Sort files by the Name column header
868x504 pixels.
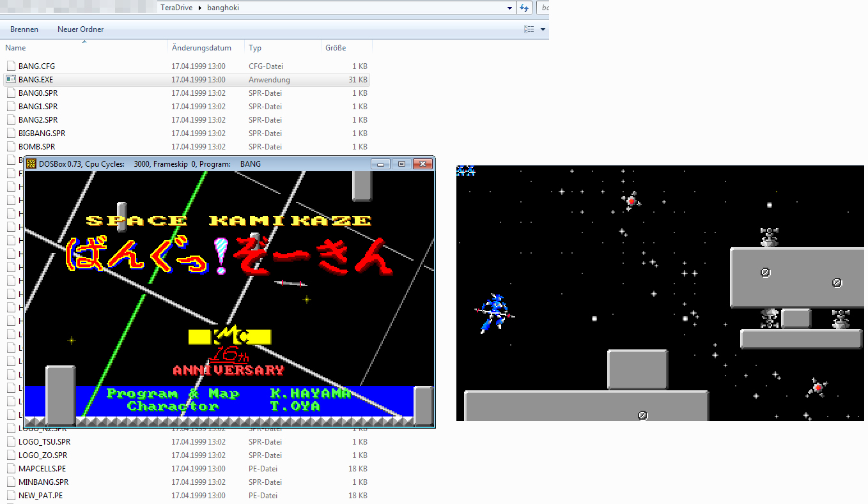pyautogui.click(x=16, y=48)
